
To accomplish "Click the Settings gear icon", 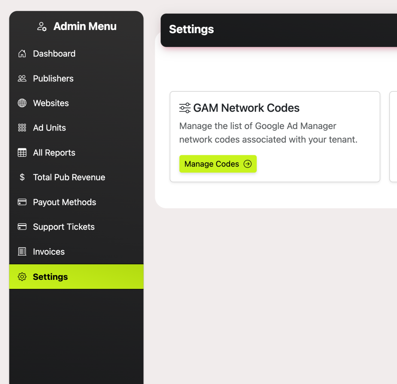I will click(22, 277).
